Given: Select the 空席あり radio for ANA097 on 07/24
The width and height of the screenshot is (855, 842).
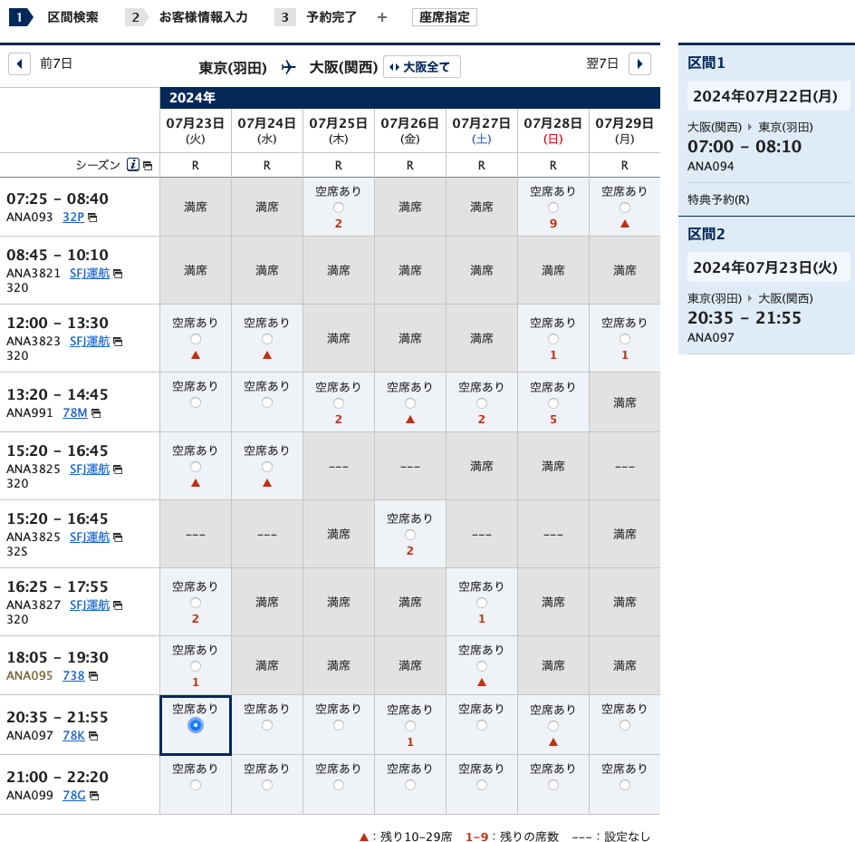Looking at the screenshot, I should tap(266, 725).
